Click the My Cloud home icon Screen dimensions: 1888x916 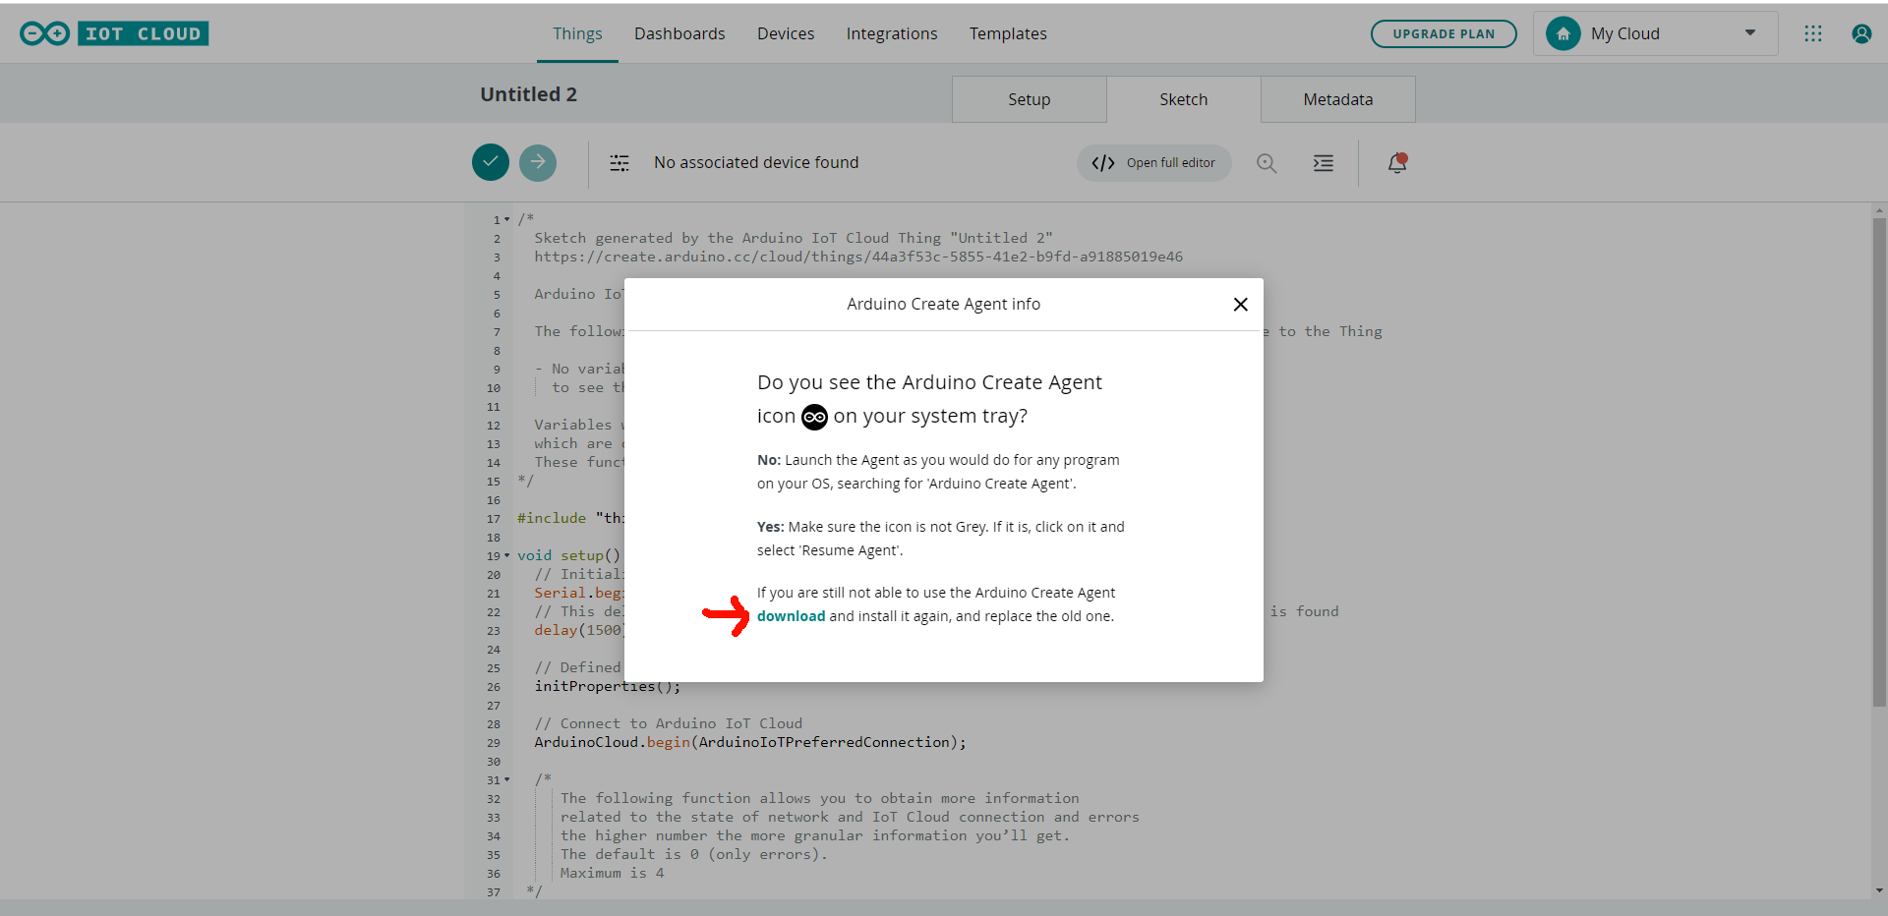coord(1563,33)
